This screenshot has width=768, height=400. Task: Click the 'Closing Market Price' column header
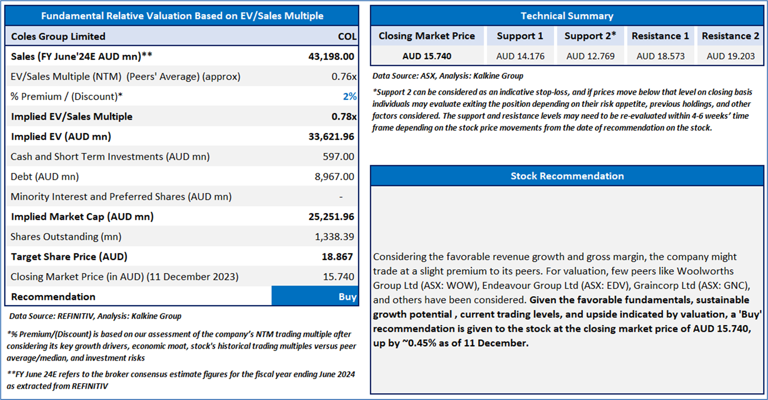coord(427,36)
